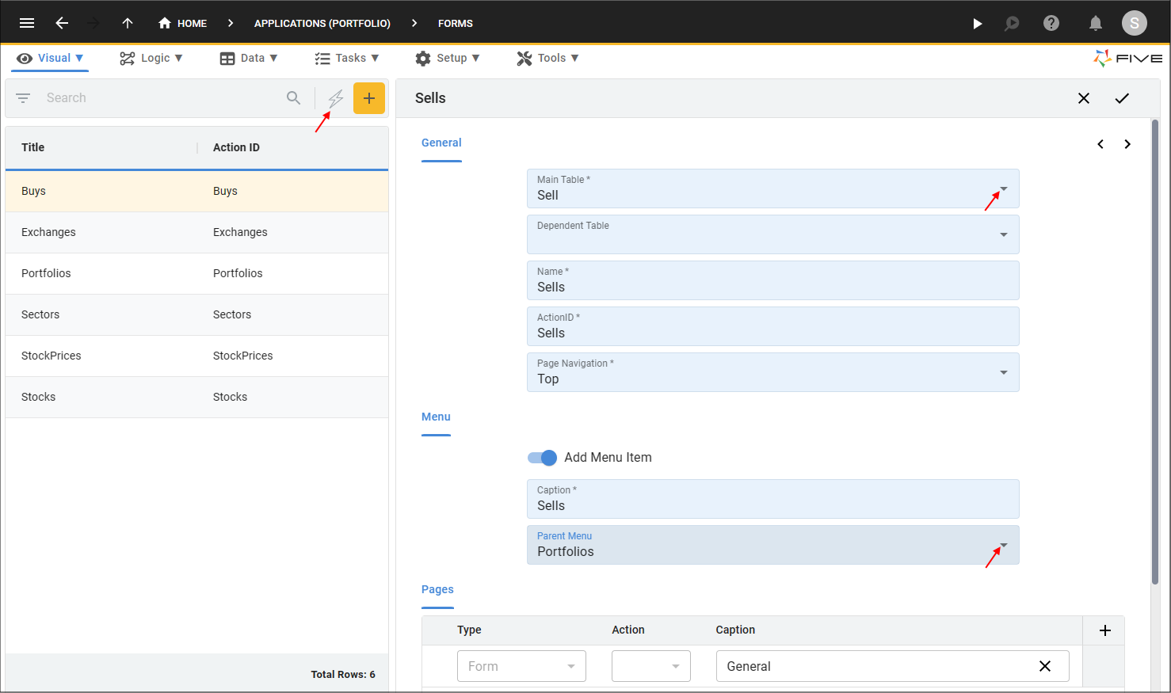This screenshot has width=1171, height=693.
Task: Select the Buys form row
Action: coord(196,191)
